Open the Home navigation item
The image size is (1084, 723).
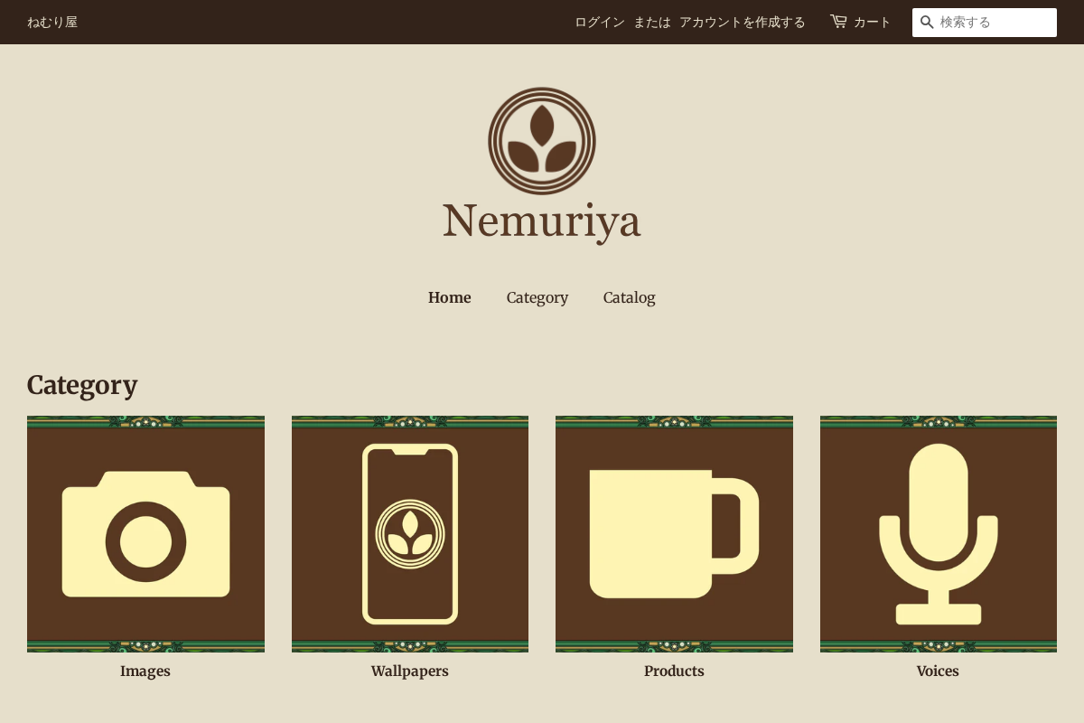point(449,297)
